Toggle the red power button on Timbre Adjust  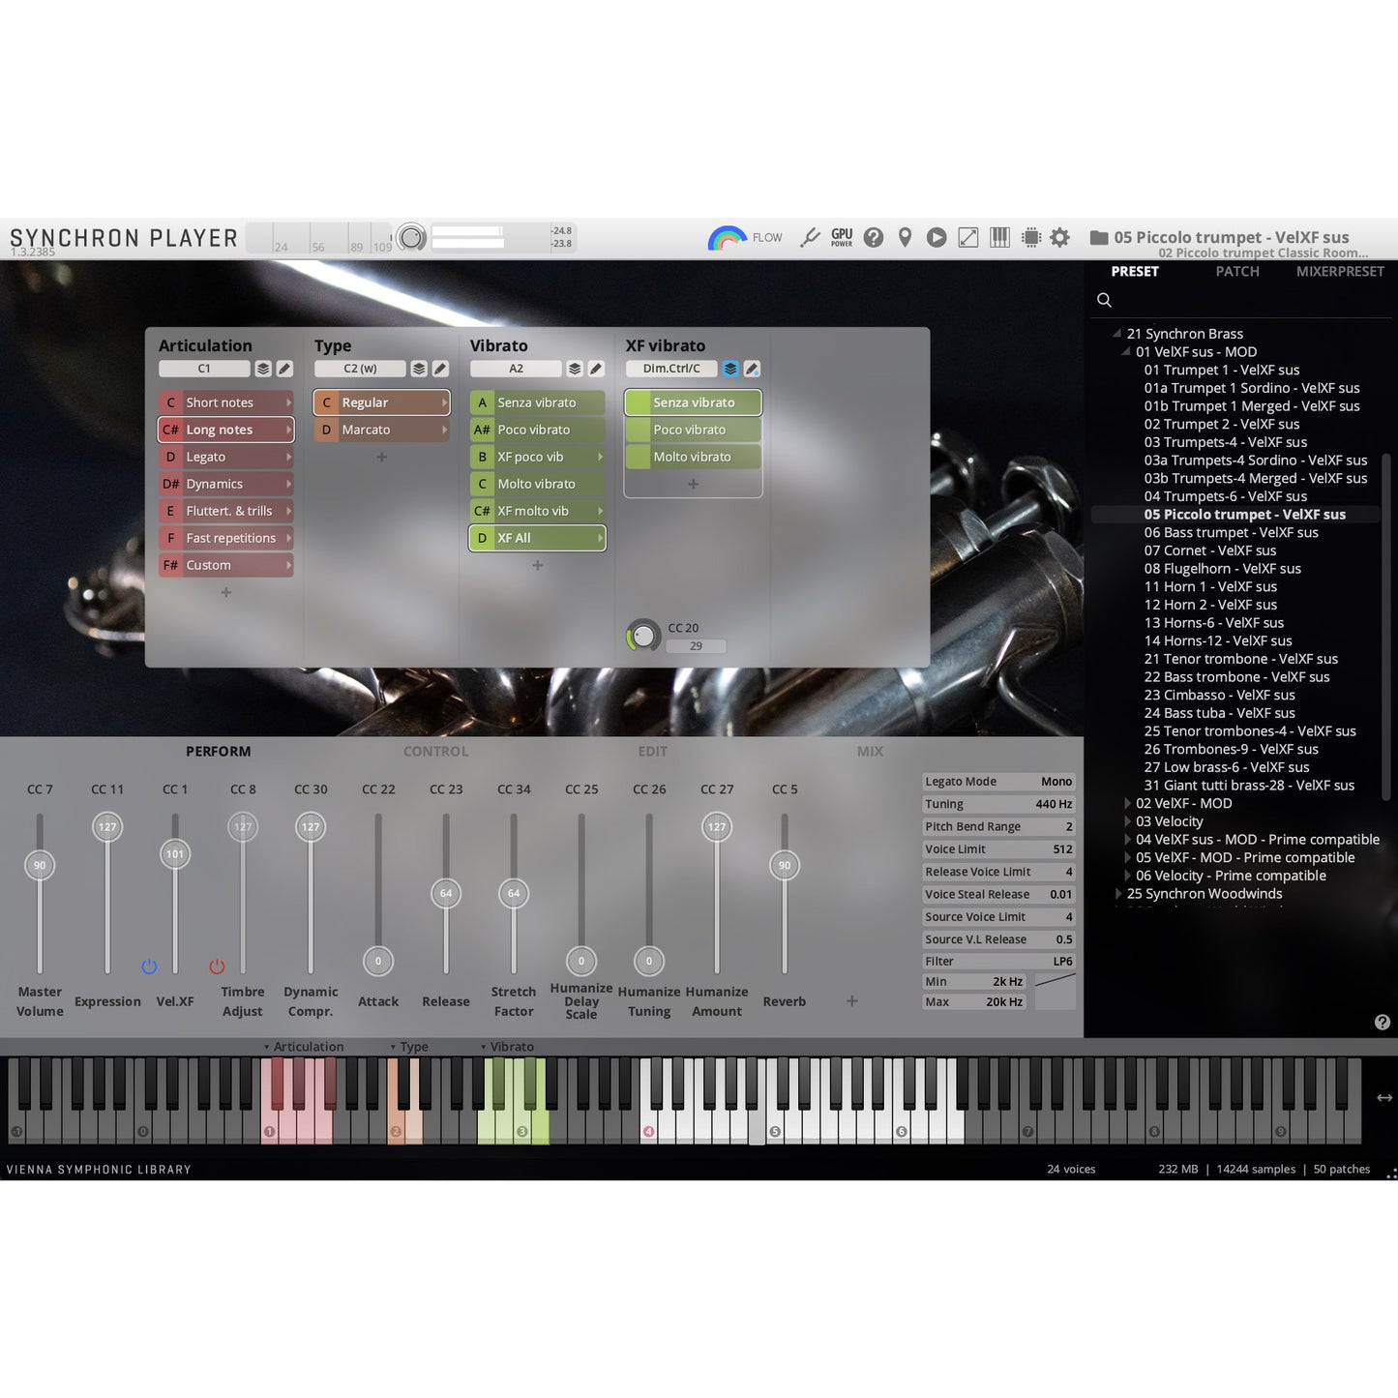[217, 967]
